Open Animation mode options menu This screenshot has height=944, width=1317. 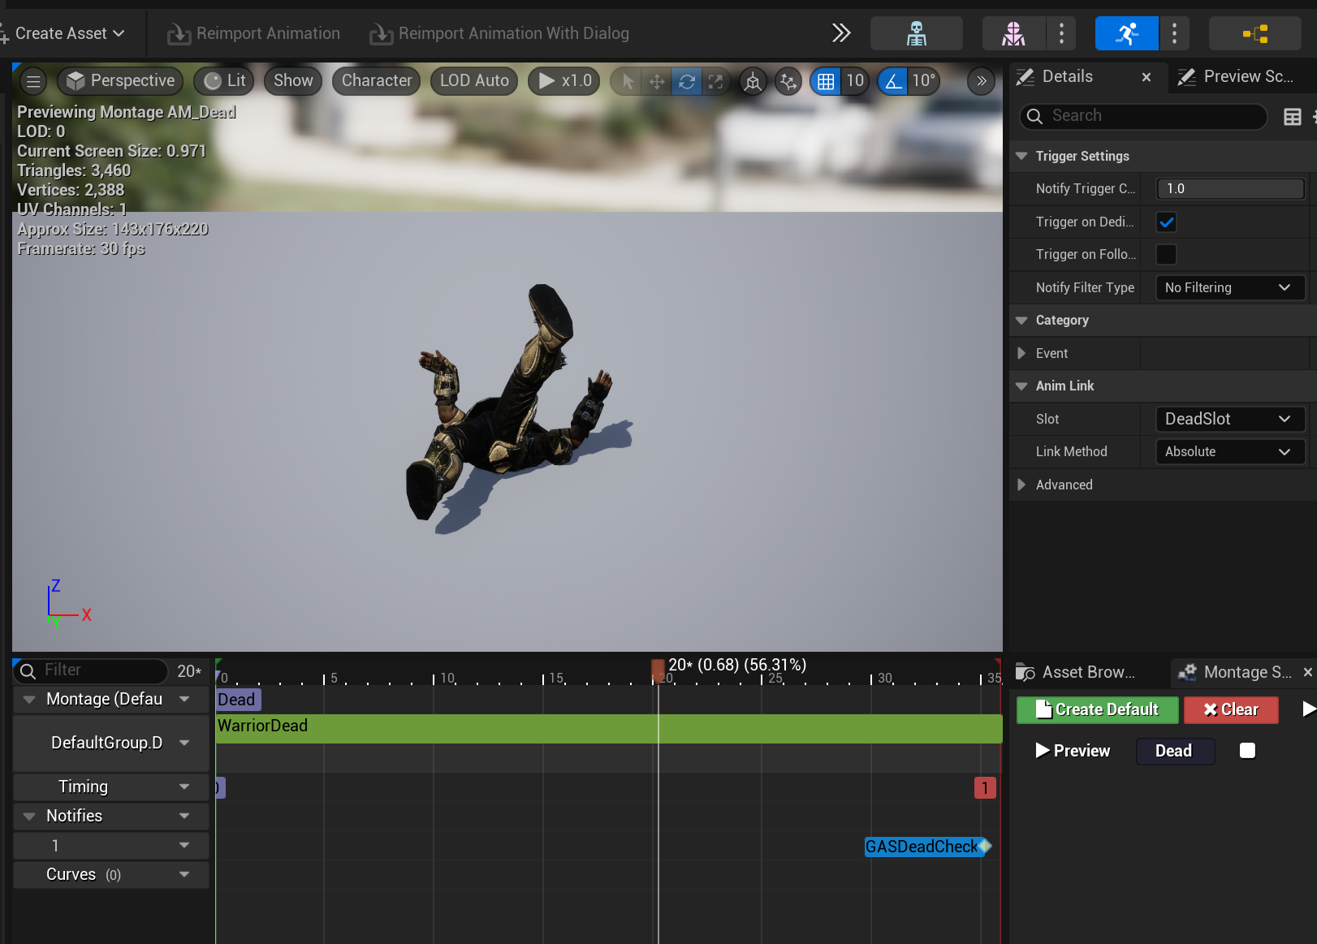[x=1174, y=33]
